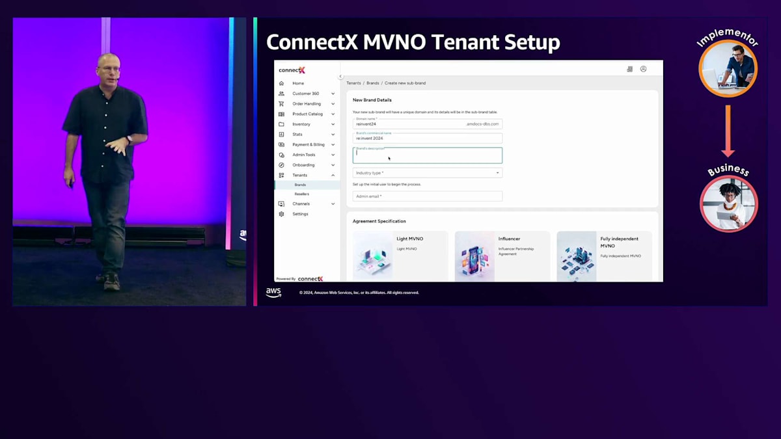Click the New Brand Details heading
The image size is (781, 439).
click(x=372, y=100)
